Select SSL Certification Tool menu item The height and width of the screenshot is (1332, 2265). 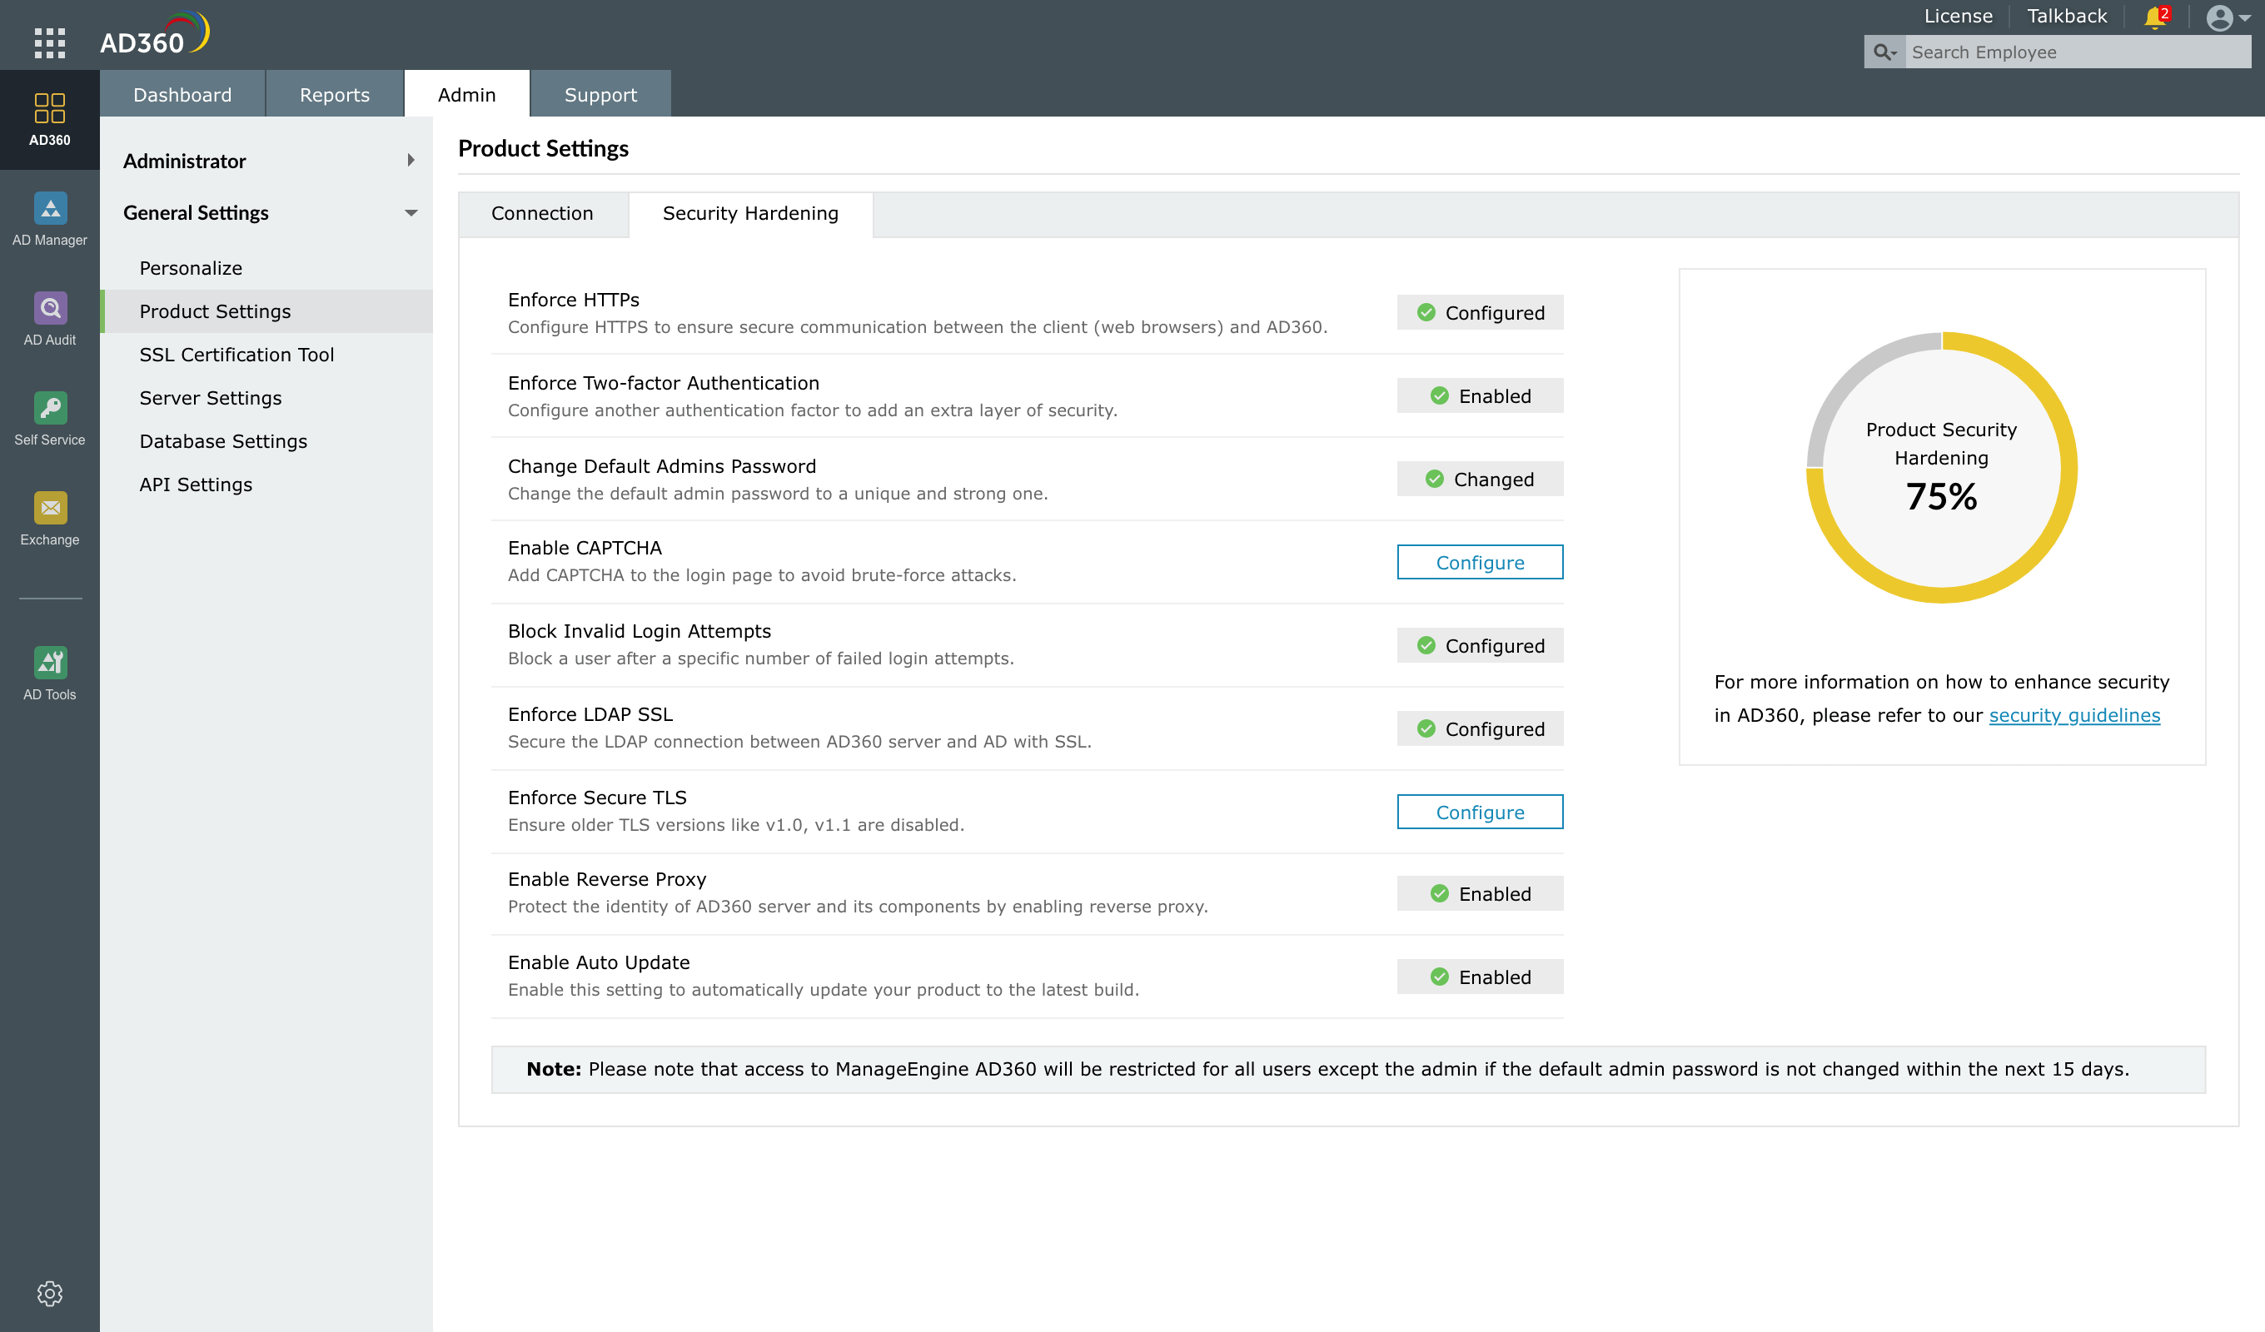tap(236, 354)
